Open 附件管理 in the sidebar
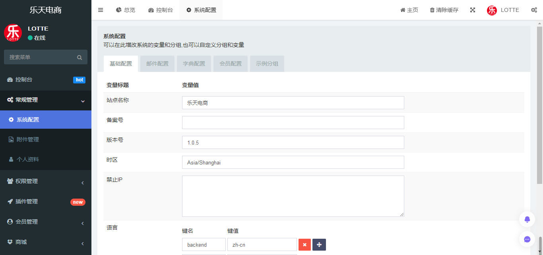Image resolution: width=543 pixels, height=255 pixels. (x=46, y=139)
